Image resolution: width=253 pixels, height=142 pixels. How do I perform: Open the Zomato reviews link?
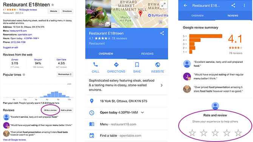[x=15, y=60]
